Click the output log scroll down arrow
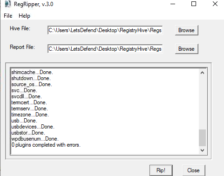 tap(202, 150)
